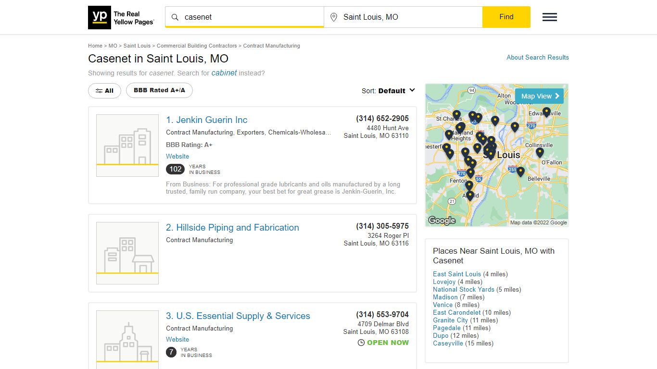657x369 pixels.
Task: Click the U.S. Essential Supply building thumbnail
Action: 127,339
